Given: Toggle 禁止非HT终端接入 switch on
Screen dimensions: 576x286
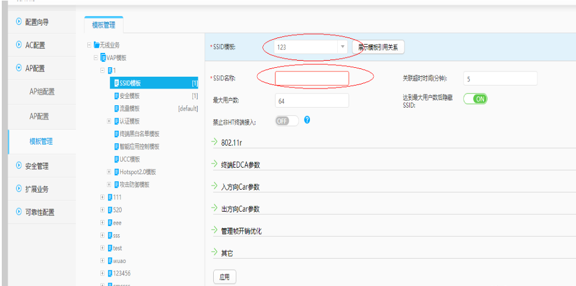Looking at the screenshot, I should pyautogui.click(x=287, y=121).
